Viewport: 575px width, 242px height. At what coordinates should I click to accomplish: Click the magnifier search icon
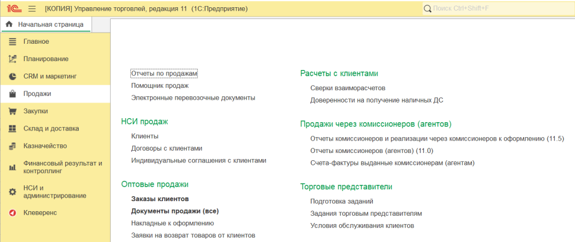point(427,8)
